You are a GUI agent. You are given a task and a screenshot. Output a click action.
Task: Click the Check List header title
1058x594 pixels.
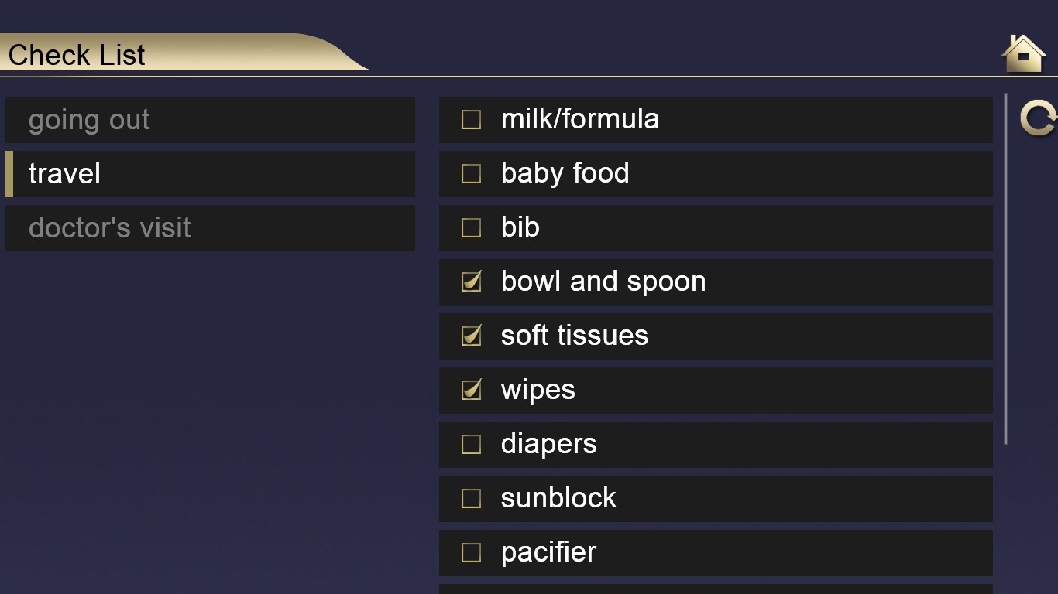click(x=77, y=56)
